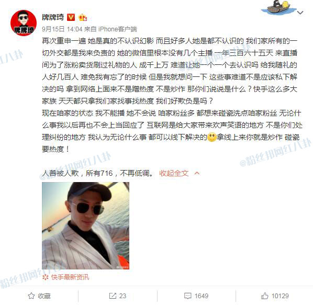Viewport: 313px width, 305px height.
Task: Collapse the post with 收起全文
Action: (x=174, y=173)
